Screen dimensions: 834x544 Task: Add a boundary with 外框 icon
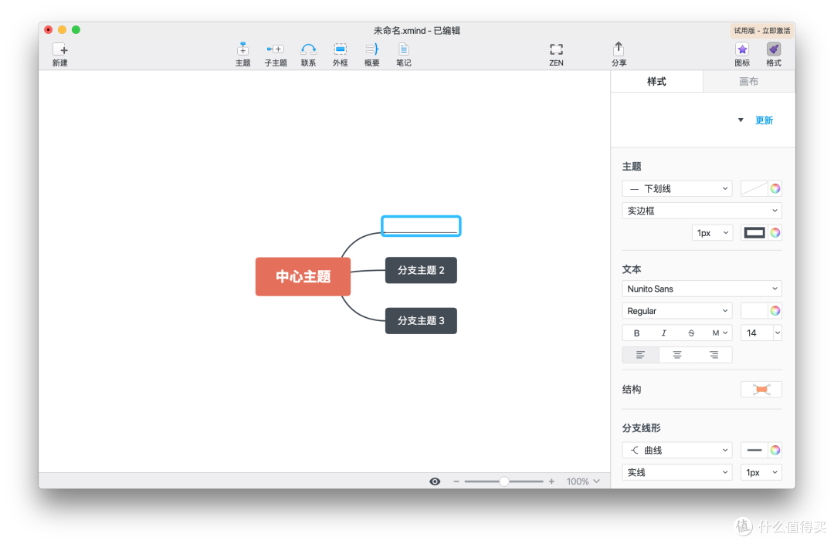pos(340,49)
